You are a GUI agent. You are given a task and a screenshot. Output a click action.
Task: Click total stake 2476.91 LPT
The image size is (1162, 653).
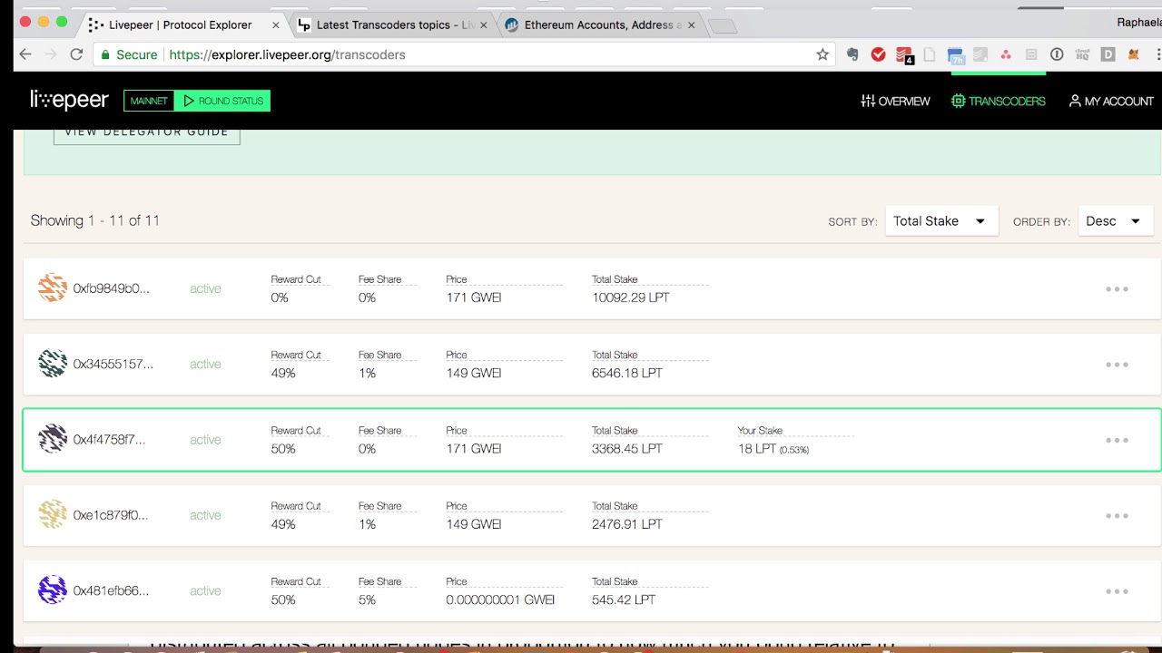[x=627, y=524]
